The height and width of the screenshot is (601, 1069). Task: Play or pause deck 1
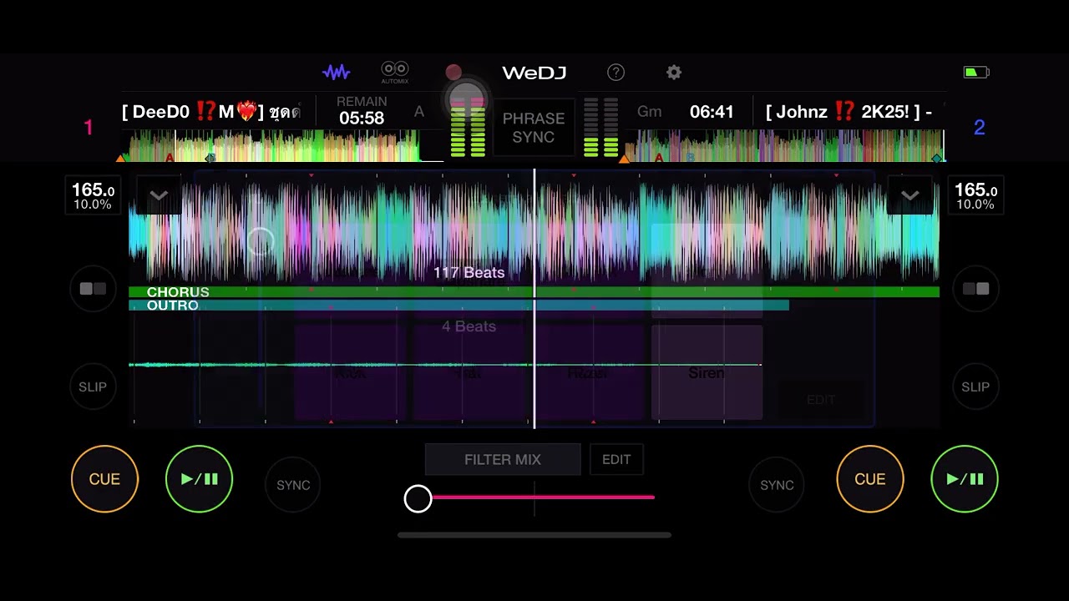[x=199, y=479]
